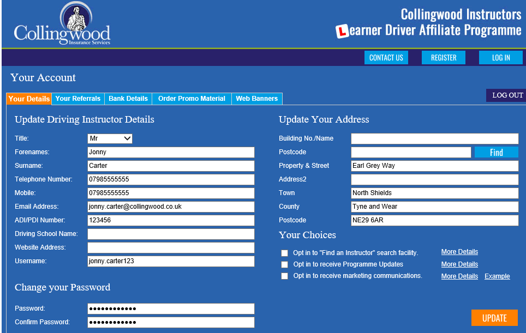526x333 pixels.
Task: Click the Find postcode button
Action: coord(497,153)
